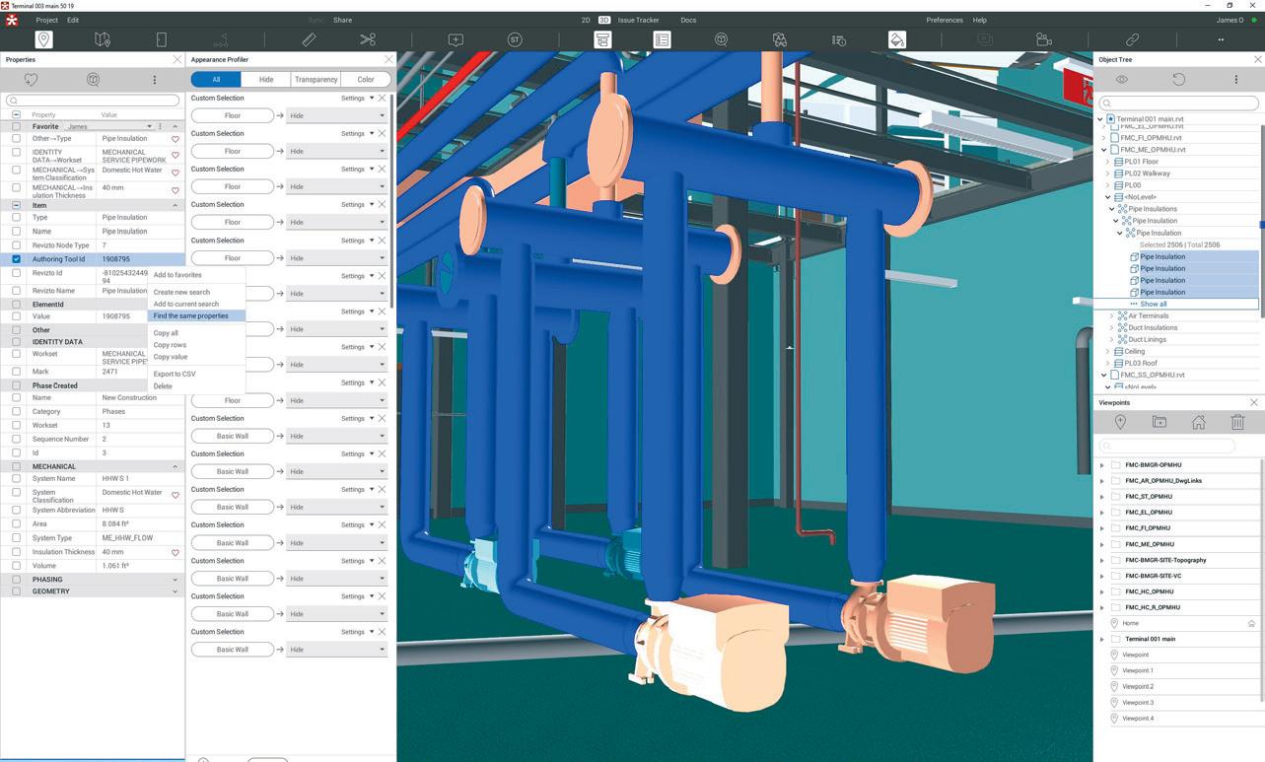Switch to the Transparency tab
1265x762 pixels.
(x=316, y=80)
